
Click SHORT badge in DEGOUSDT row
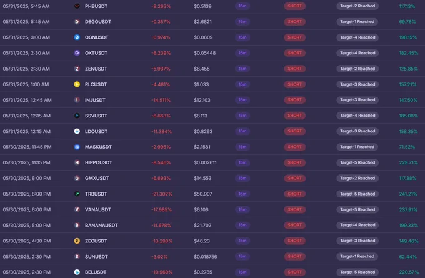click(x=294, y=22)
